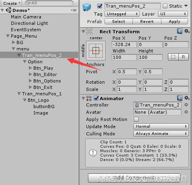Image resolution: width=192 pixels, height=185 pixels.
Task: Click the prefab Revert button
Action: point(147,22)
